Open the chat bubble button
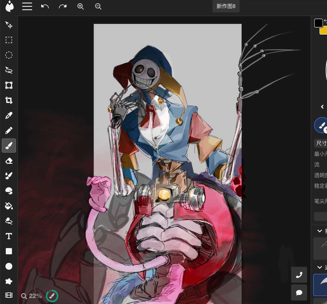 click(x=299, y=293)
